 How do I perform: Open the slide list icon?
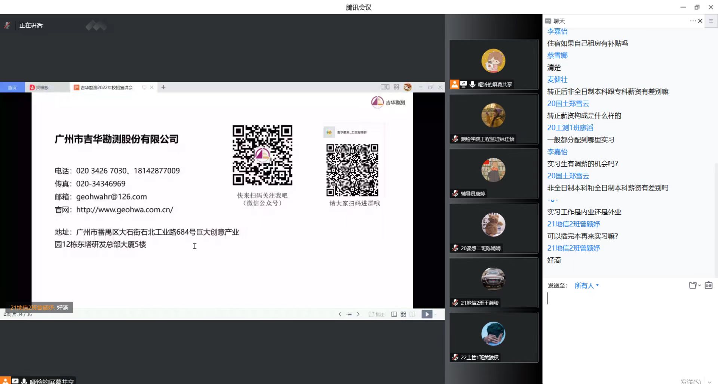pos(349,314)
